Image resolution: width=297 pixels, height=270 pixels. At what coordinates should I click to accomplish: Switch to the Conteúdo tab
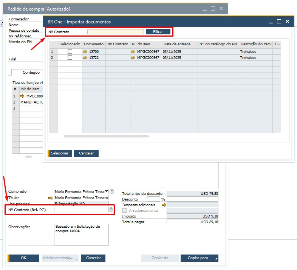click(x=31, y=72)
